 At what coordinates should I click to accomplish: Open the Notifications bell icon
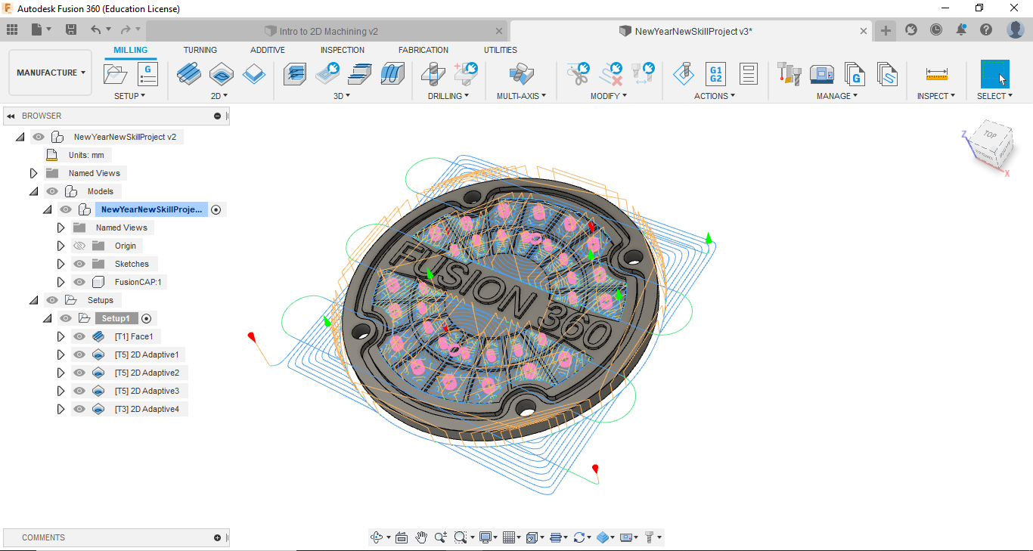(x=961, y=29)
